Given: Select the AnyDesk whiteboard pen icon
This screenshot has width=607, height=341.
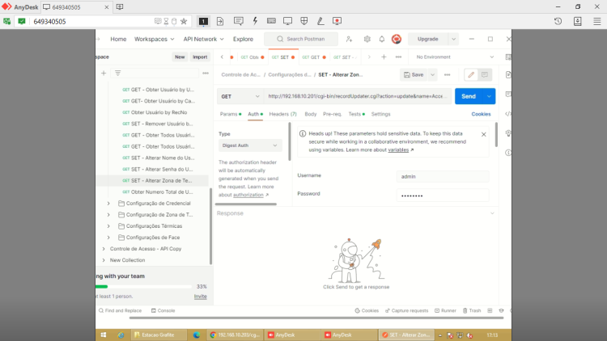Looking at the screenshot, I should [x=320, y=21].
